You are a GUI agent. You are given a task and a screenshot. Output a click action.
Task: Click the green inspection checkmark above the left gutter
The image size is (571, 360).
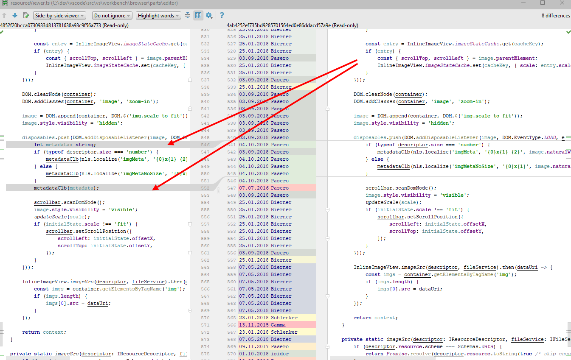tap(2, 31)
